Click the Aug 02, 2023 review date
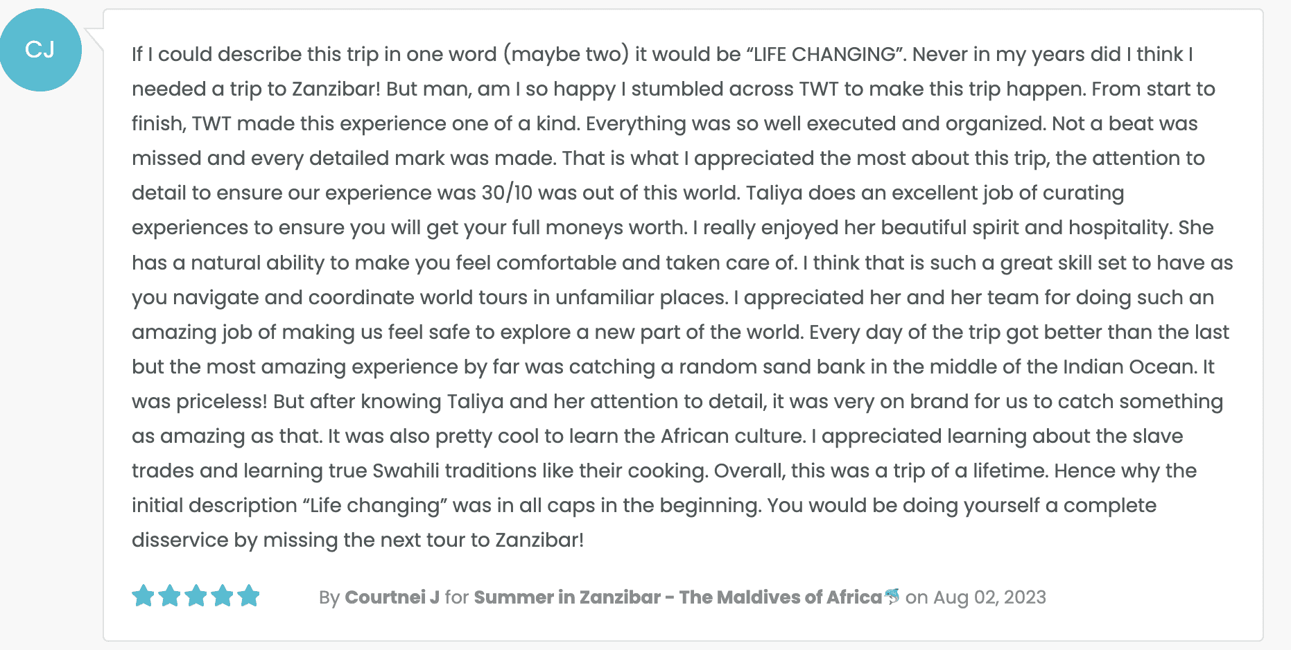Screen dimensions: 1291x650 coord(989,597)
